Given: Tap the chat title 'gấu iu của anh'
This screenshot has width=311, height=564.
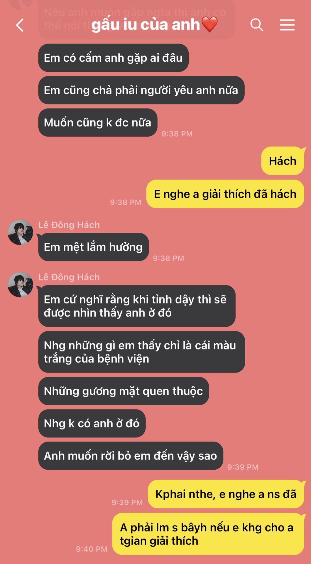Looking at the screenshot, I should pos(146,24).
